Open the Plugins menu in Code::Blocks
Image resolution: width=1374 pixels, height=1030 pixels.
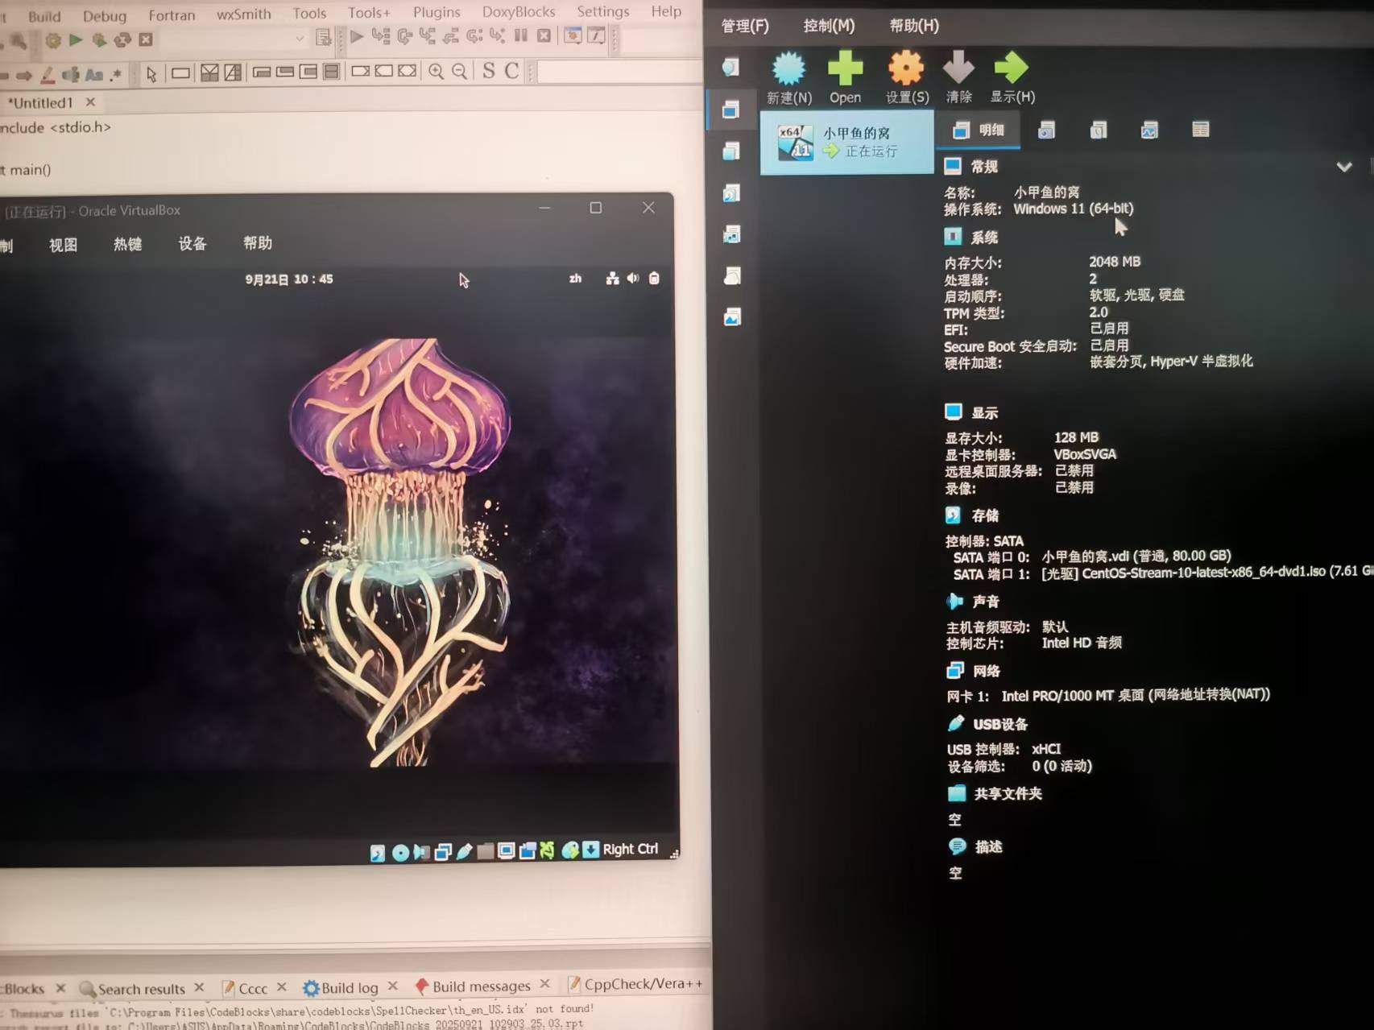(437, 12)
